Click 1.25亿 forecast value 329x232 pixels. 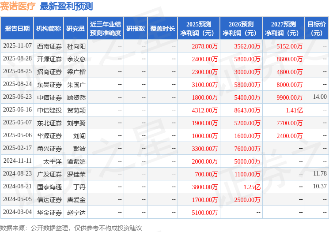[252, 187]
